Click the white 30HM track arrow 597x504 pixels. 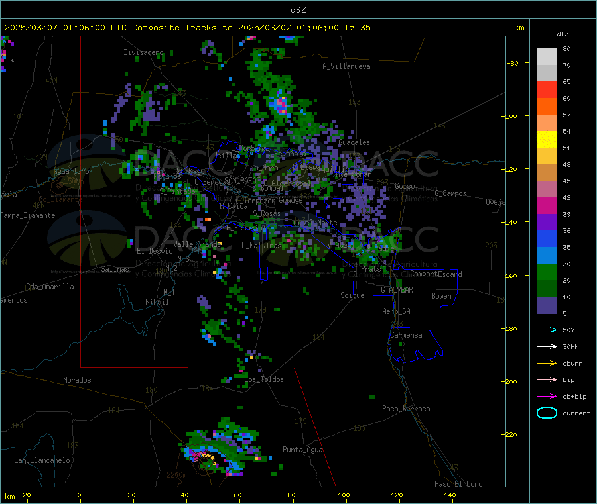547,346
